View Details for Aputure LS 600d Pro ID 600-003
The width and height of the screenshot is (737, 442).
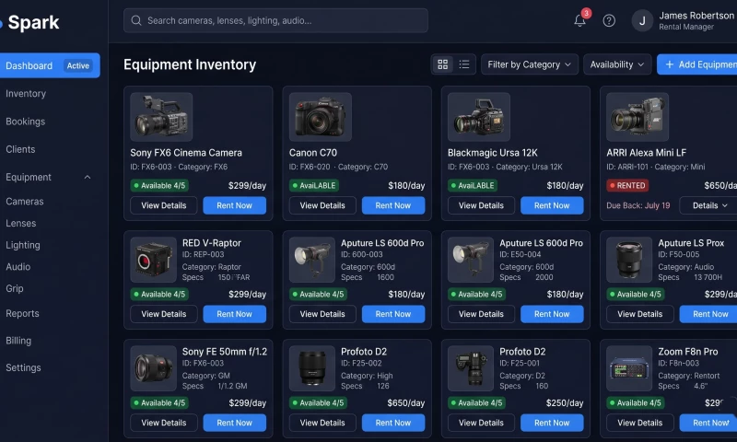tap(322, 314)
